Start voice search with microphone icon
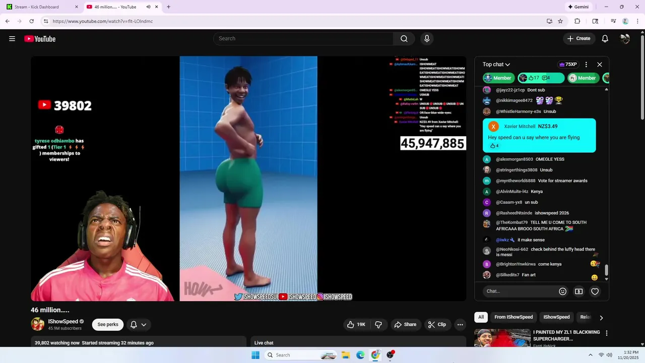The image size is (645, 363). click(x=427, y=39)
